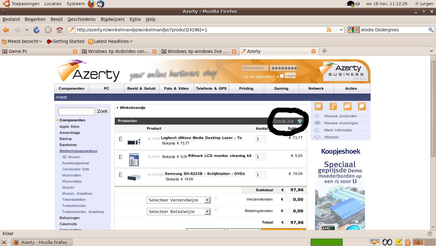
Task: Close the Azerty tab
Action: (314, 51)
